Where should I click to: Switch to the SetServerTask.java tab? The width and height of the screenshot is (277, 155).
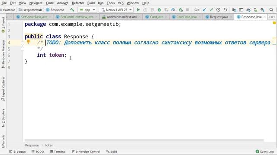34,17
